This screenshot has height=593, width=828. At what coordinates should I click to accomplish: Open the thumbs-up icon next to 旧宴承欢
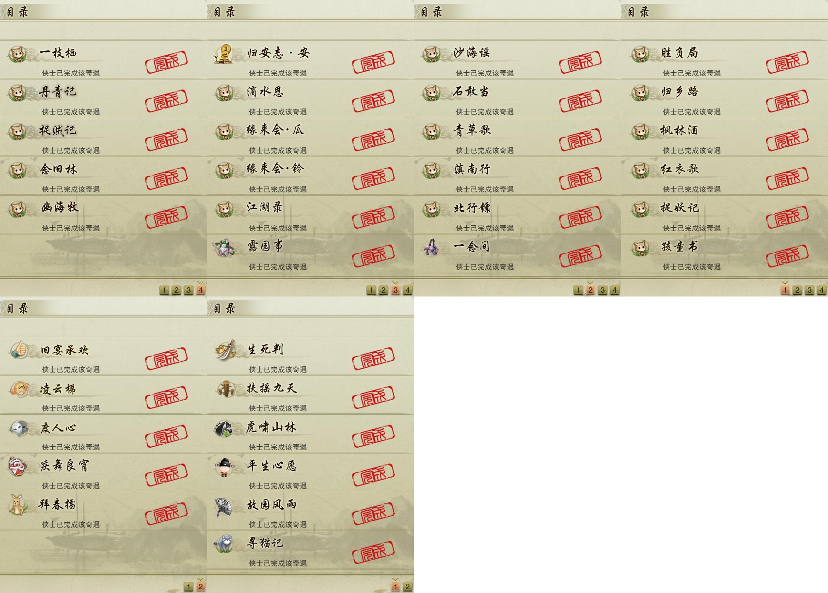tap(18, 349)
